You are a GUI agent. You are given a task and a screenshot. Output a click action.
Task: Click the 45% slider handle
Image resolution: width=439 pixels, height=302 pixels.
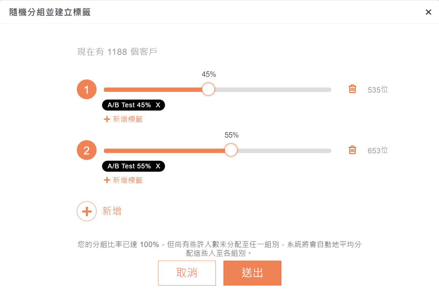point(208,89)
